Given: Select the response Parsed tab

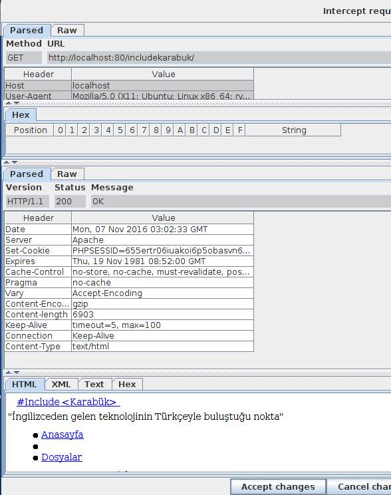Looking at the screenshot, I should [x=27, y=174].
